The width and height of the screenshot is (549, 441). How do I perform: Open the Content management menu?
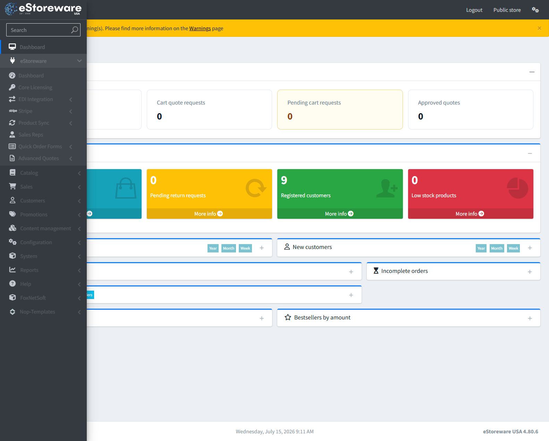pos(43,228)
